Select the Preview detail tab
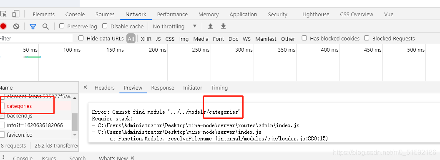The image size is (440, 160). 133,87
